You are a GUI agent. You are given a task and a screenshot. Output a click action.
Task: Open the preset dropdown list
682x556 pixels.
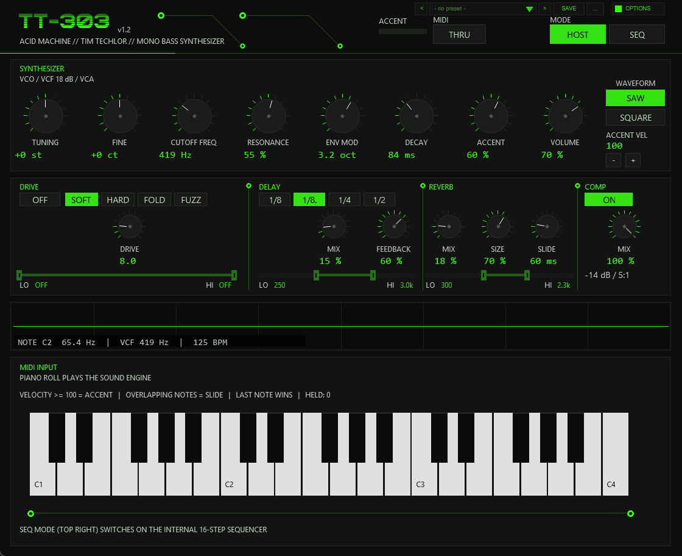pyautogui.click(x=483, y=9)
